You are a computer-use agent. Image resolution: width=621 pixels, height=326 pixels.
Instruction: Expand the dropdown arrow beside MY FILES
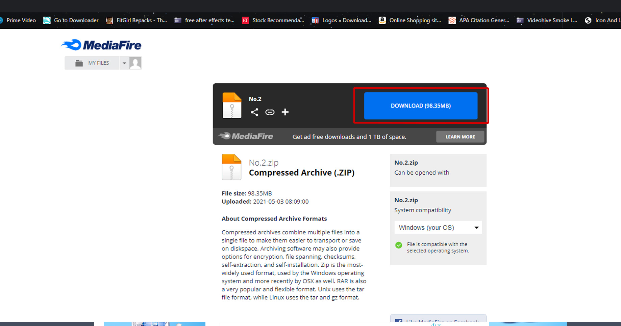pyautogui.click(x=124, y=63)
